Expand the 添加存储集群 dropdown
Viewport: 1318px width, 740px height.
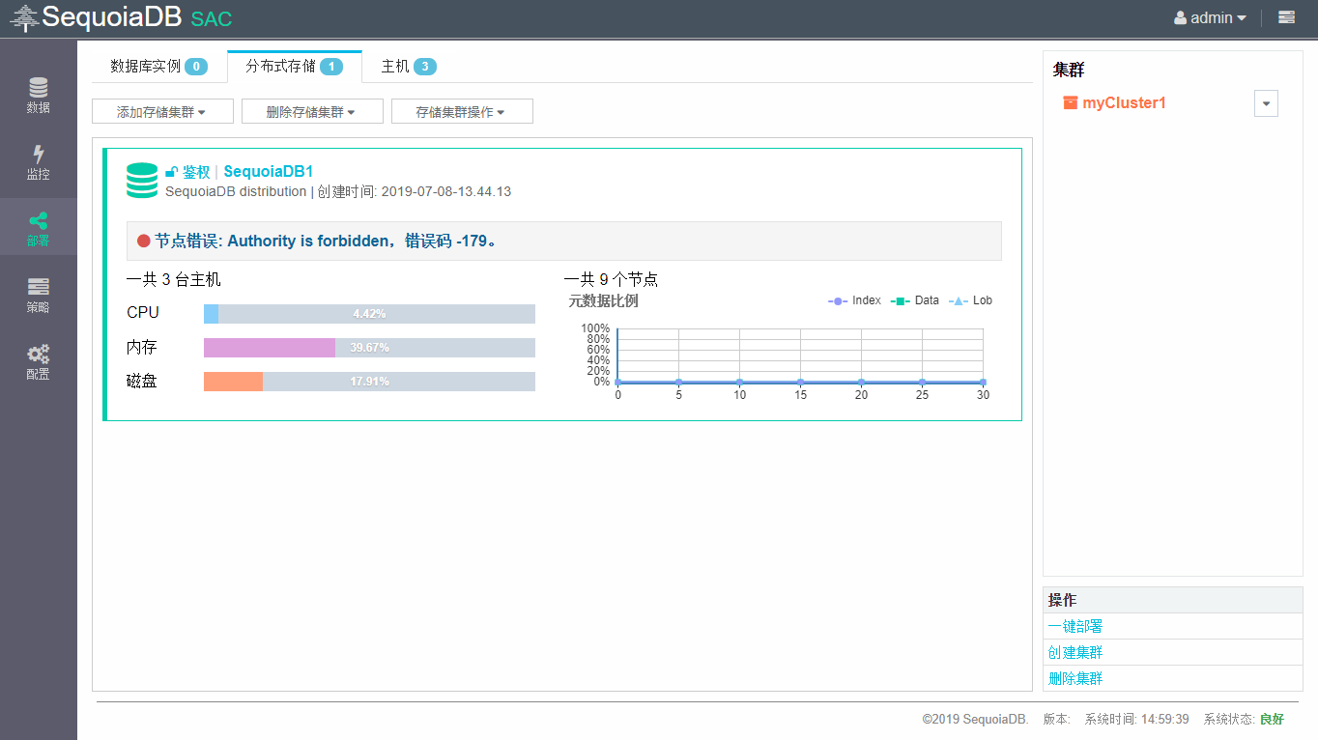(x=162, y=111)
